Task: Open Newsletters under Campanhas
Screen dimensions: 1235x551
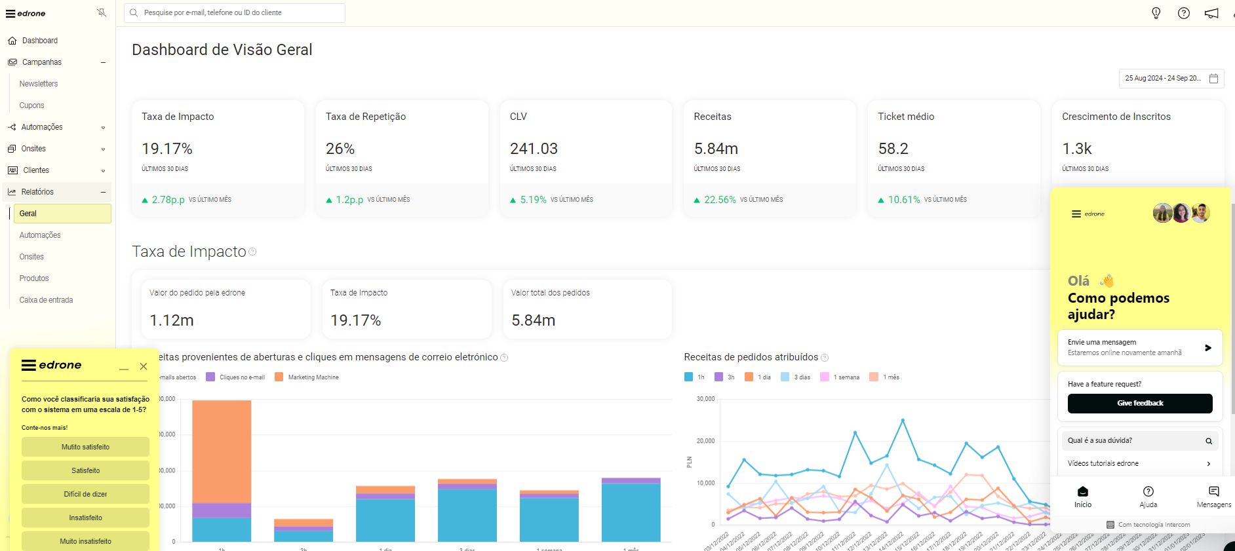Action: pos(39,84)
